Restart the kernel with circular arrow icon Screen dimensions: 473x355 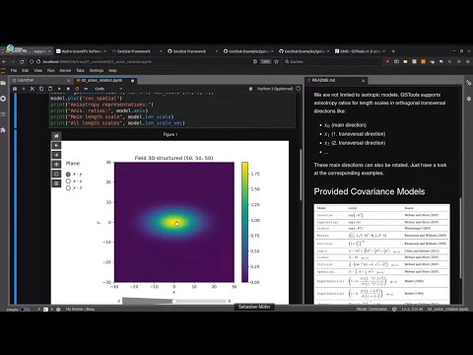pos(77,89)
